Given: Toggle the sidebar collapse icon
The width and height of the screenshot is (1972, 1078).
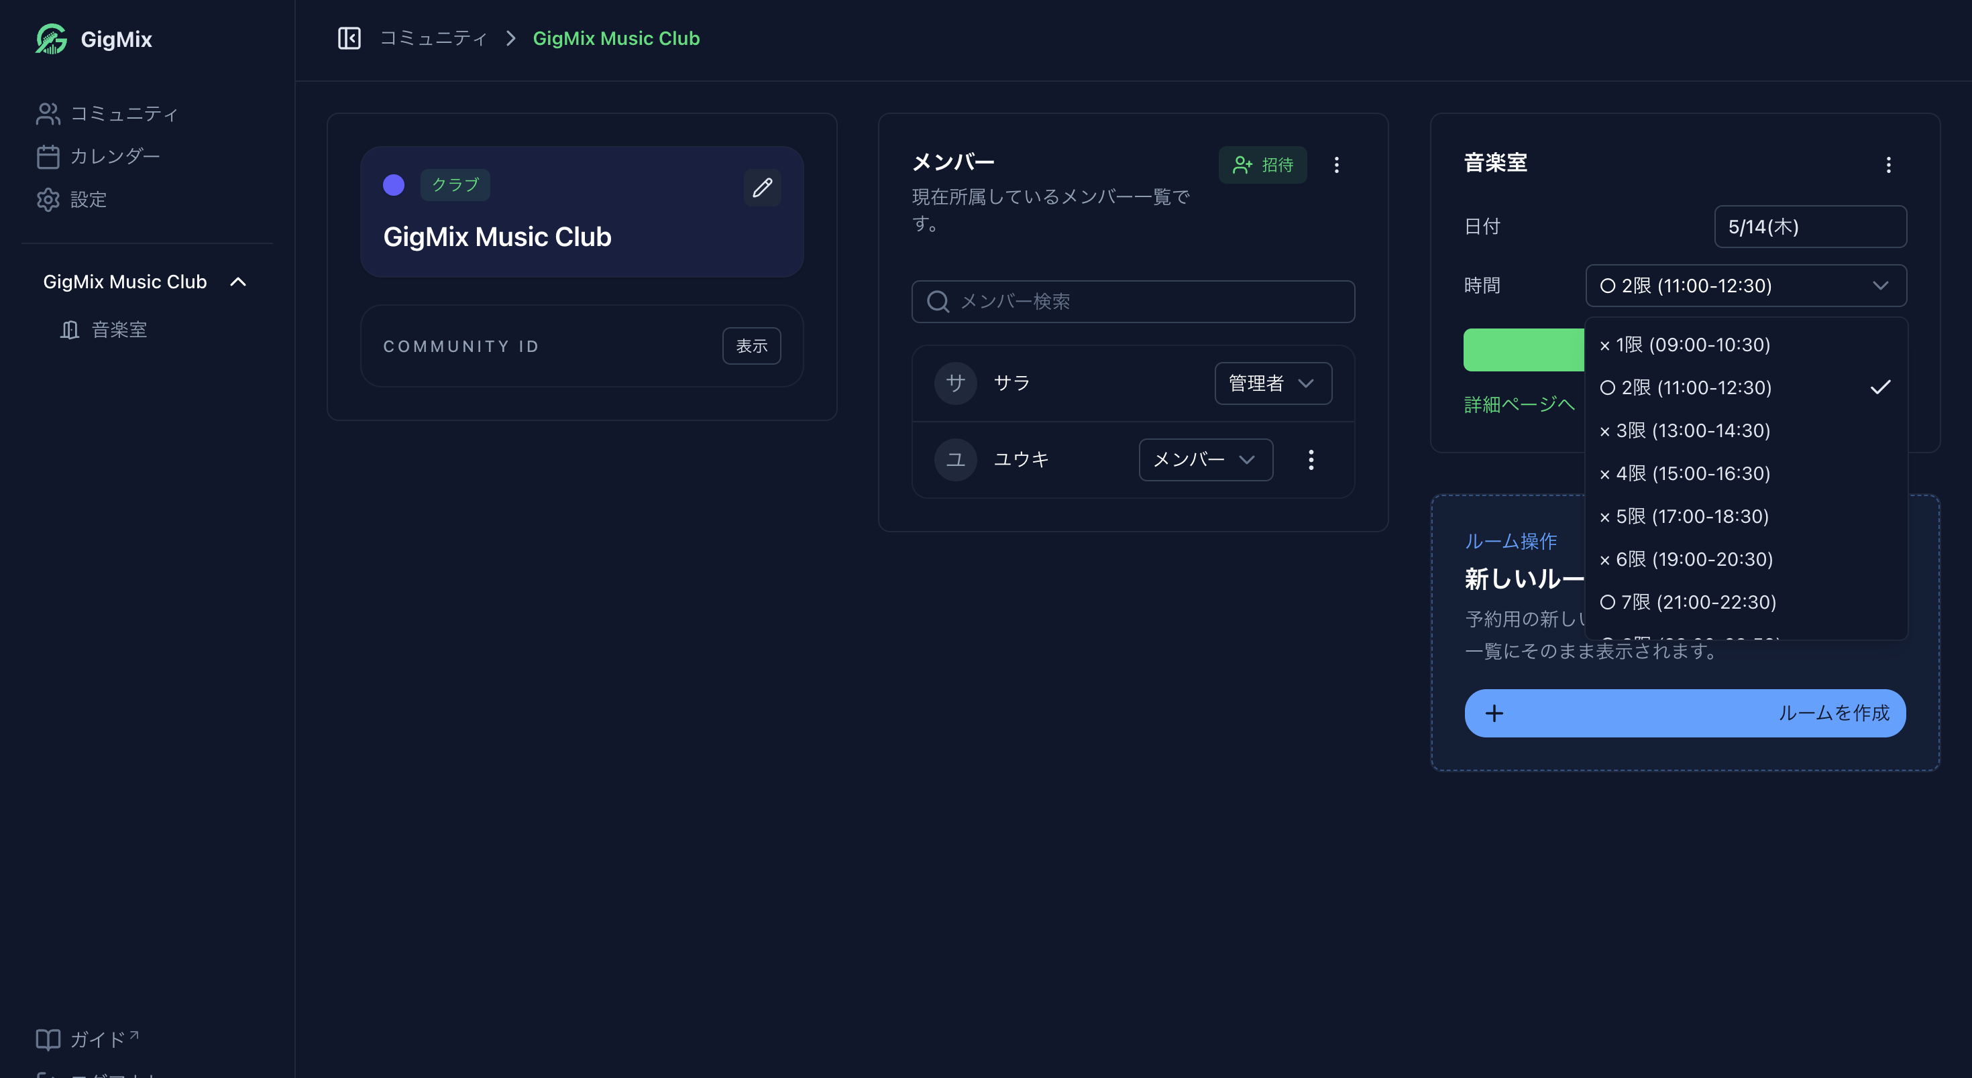Looking at the screenshot, I should (349, 38).
